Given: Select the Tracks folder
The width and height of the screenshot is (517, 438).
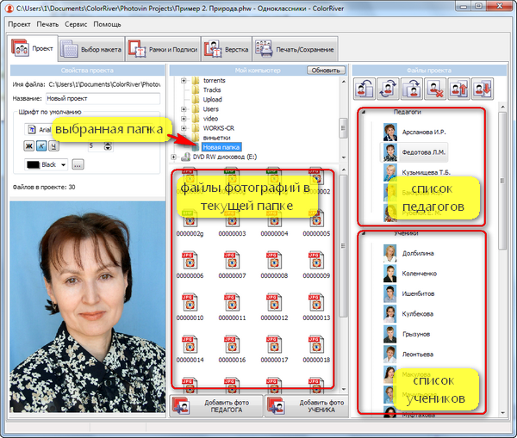Looking at the screenshot, I should pyautogui.click(x=212, y=89).
